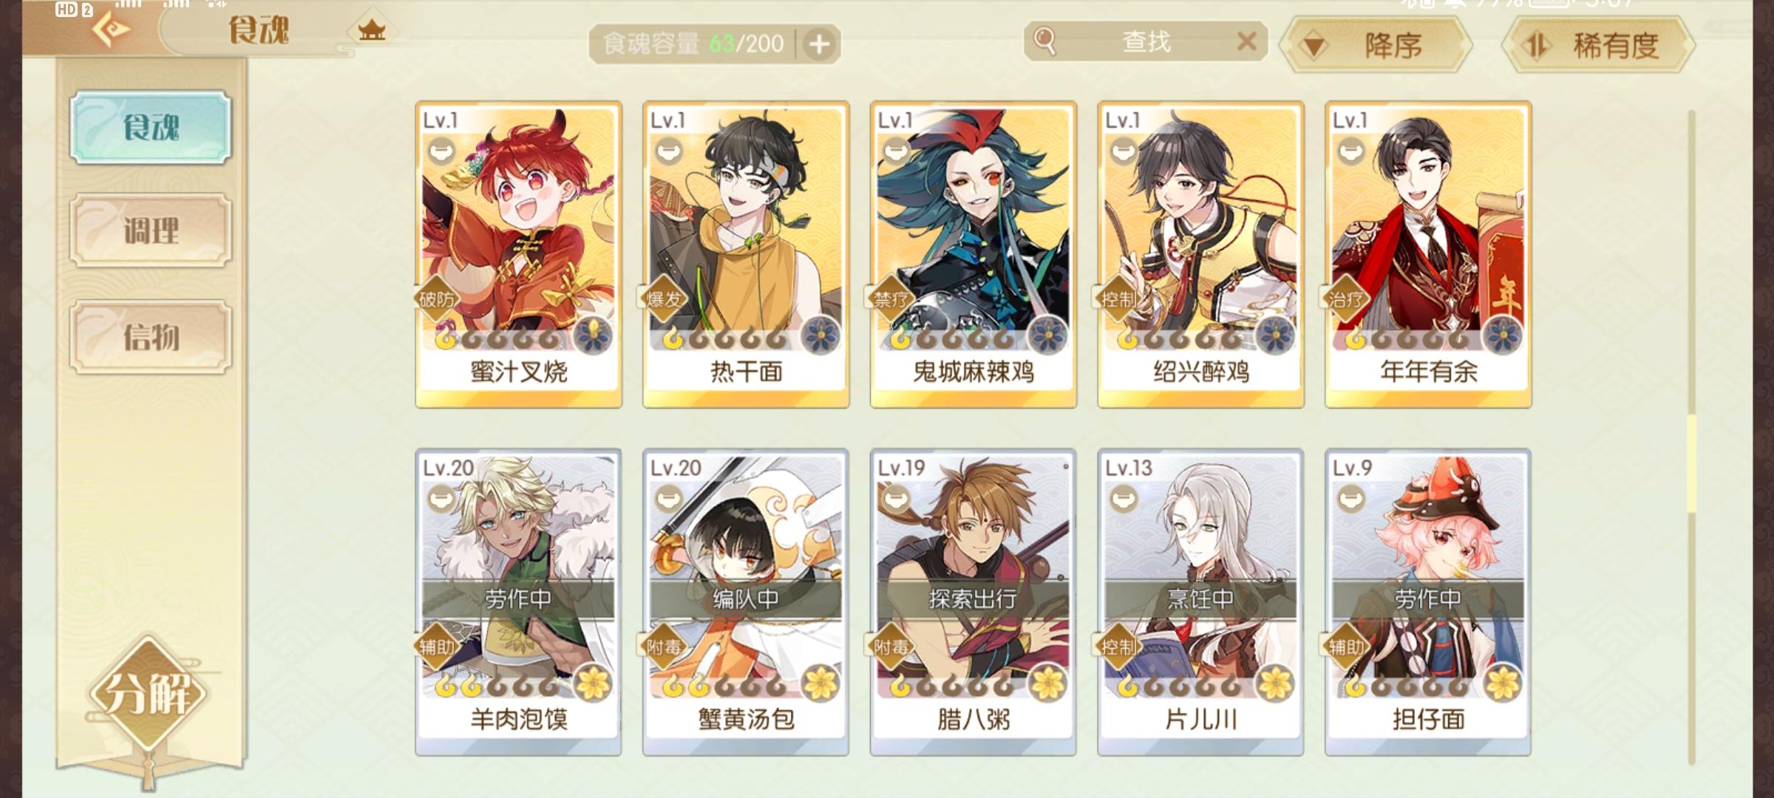Screen dimensions: 1774x798
Task: Tap the back arrow icon
Action: point(110,29)
